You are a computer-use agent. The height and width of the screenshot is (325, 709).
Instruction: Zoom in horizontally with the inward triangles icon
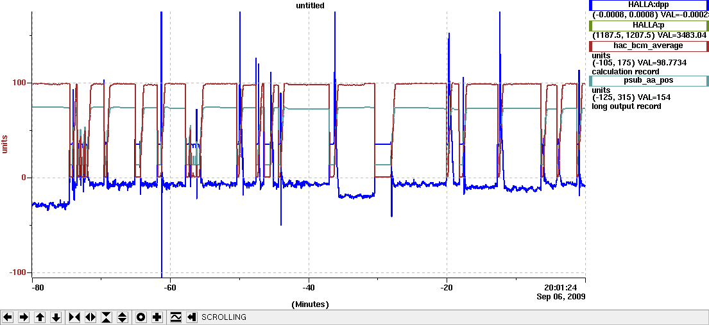pyautogui.click(x=74, y=317)
